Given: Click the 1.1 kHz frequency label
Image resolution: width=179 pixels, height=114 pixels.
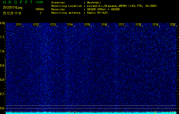Looking at the screenshot, I should coord(3,37).
